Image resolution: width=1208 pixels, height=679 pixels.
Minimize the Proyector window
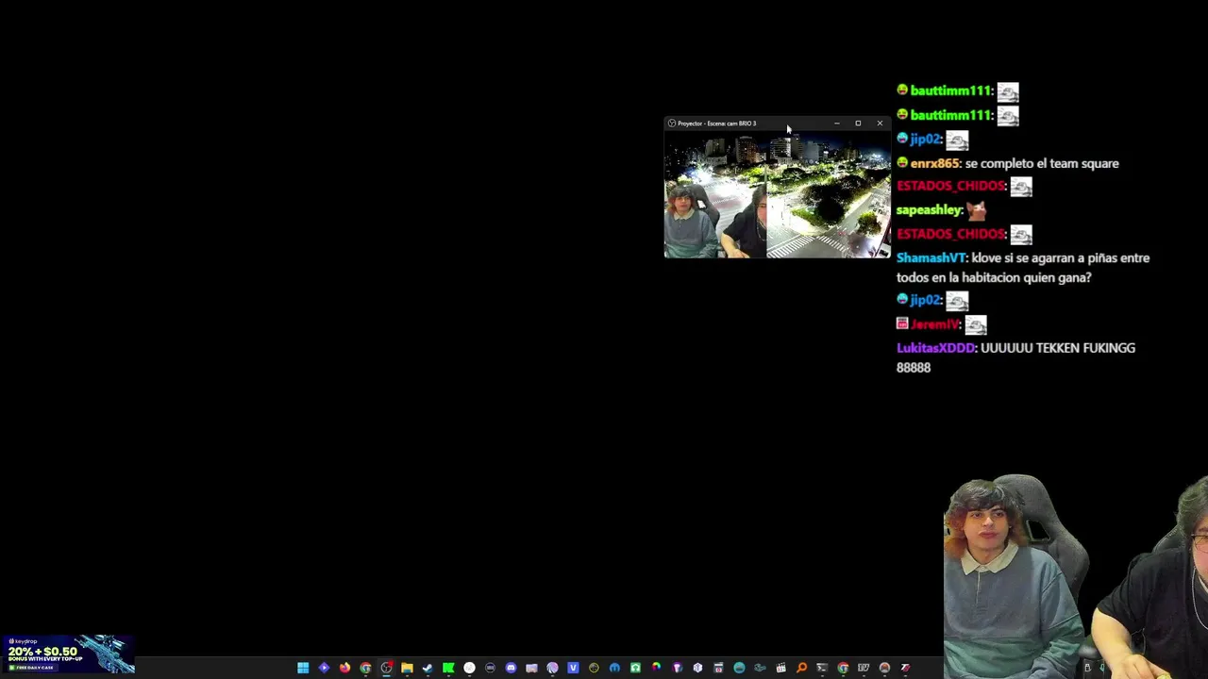point(836,124)
